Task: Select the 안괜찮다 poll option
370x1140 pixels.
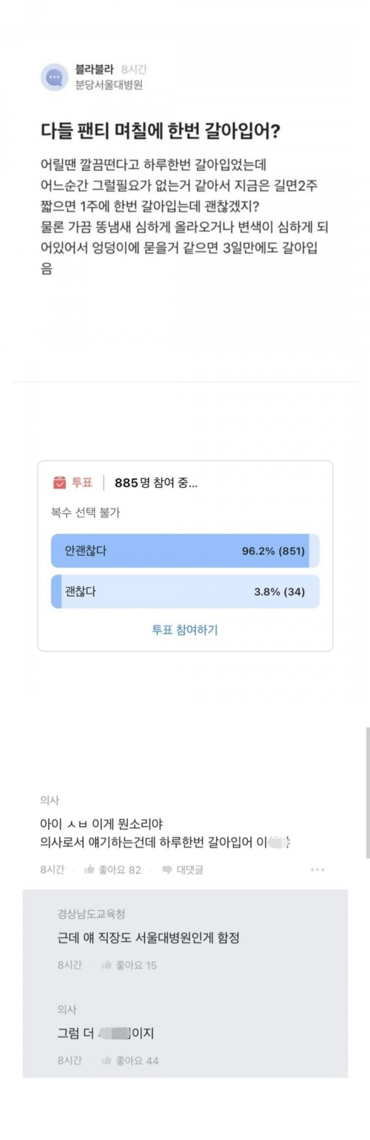Action: pyautogui.click(x=185, y=551)
